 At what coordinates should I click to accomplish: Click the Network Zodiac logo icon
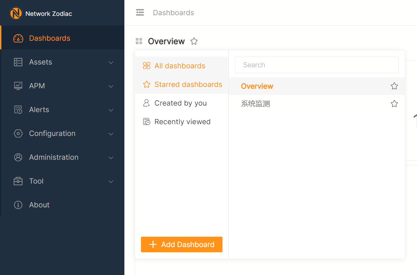[x=16, y=13]
